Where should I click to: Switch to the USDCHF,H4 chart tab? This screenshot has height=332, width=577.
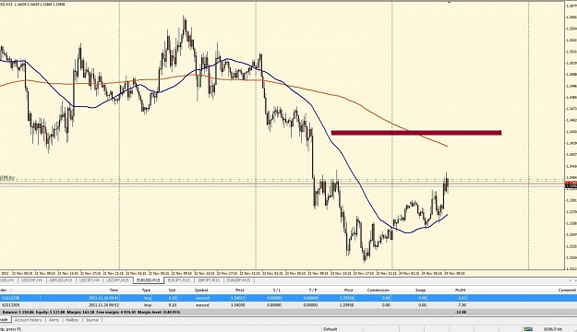coord(30,280)
